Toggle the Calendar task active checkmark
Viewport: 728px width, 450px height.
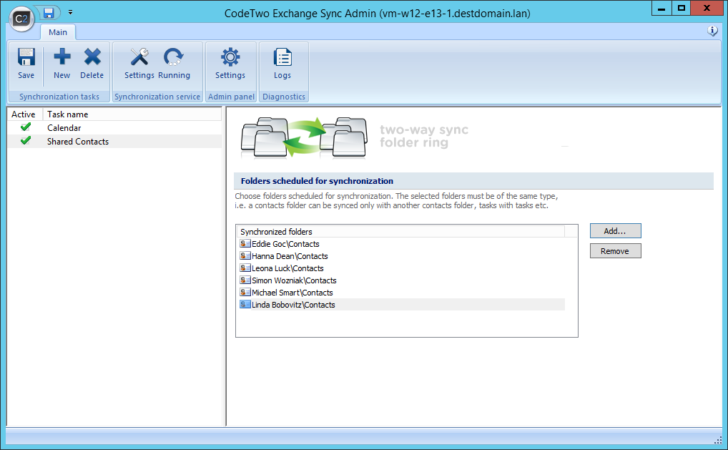[26, 127]
